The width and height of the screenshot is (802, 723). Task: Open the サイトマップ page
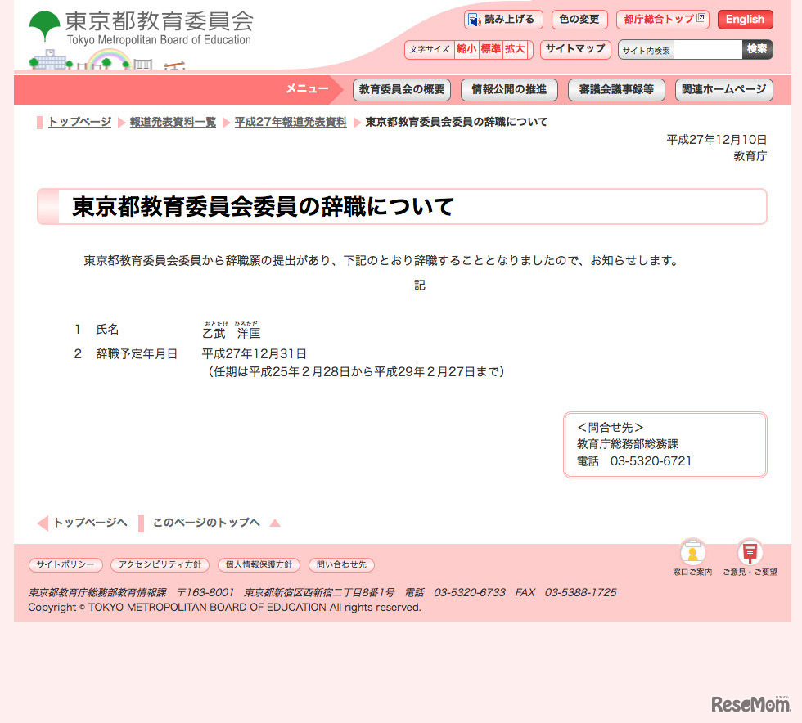tap(575, 49)
